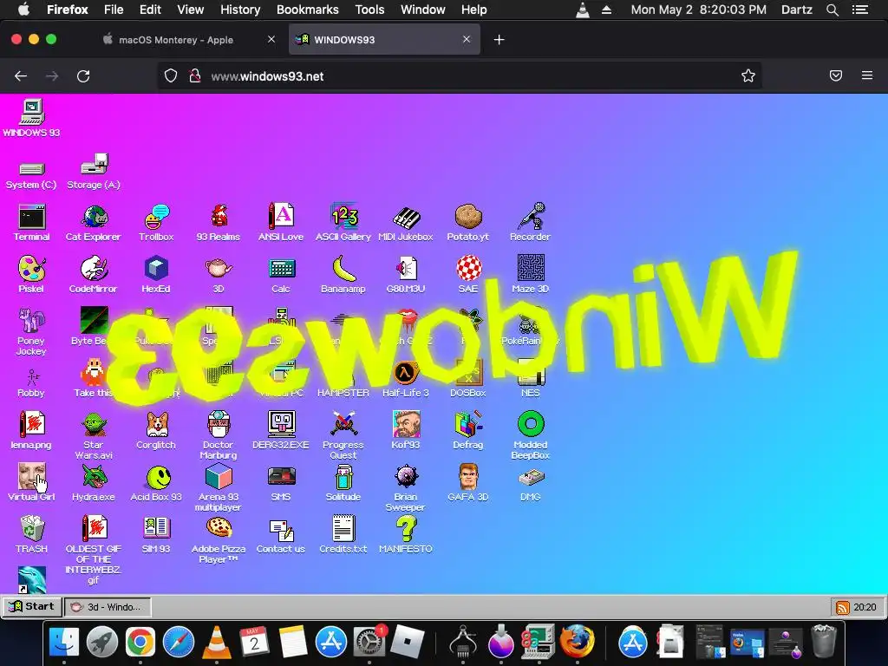Launch Cat Explorer browser icon
Viewport: 888px width, 666px height.
point(94,217)
